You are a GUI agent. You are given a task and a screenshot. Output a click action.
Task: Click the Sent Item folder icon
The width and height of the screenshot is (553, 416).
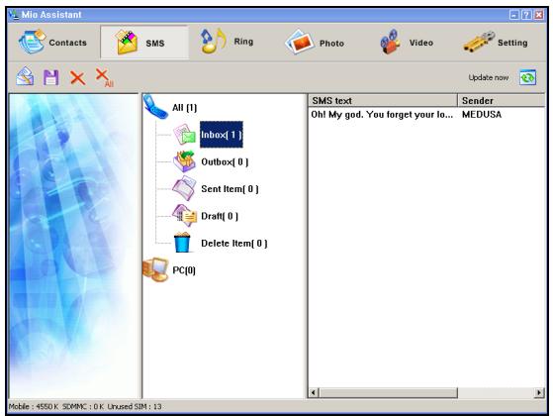point(184,188)
